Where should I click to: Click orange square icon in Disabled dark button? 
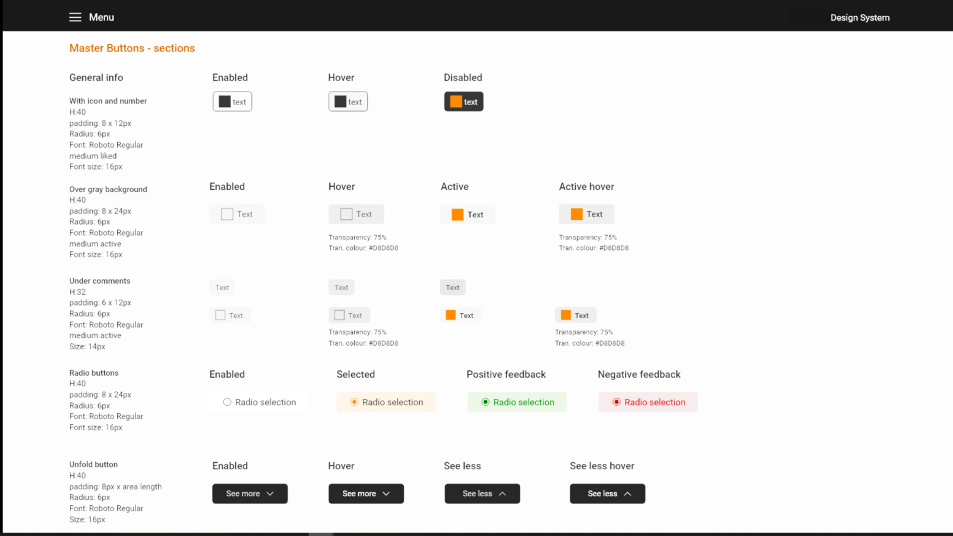(456, 102)
